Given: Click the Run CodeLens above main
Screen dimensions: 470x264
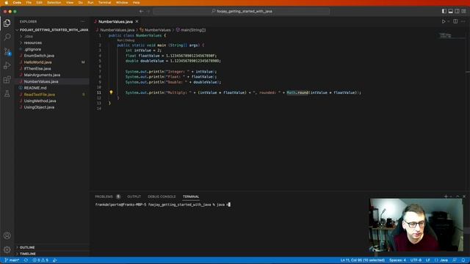Looking at the screenshot, I should [120, 40].
